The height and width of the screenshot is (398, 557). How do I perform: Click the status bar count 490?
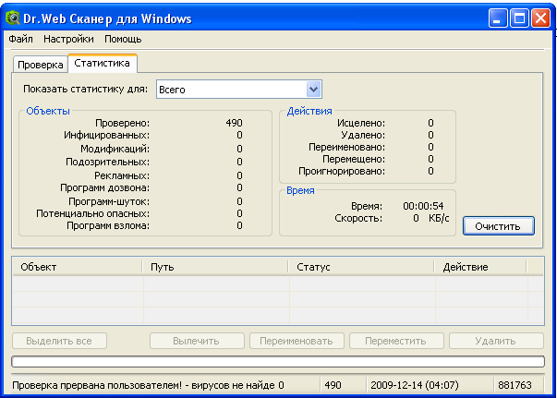[x=333, y=385]
